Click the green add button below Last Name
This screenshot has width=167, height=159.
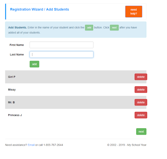click(34, 64)
